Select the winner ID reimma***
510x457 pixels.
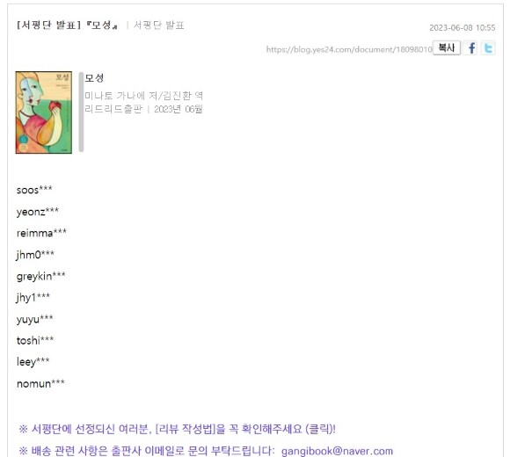pyautogui.click(x=41, y=233)
